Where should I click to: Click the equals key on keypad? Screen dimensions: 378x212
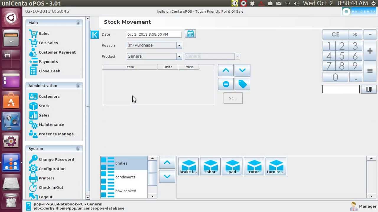coord(370,72)
